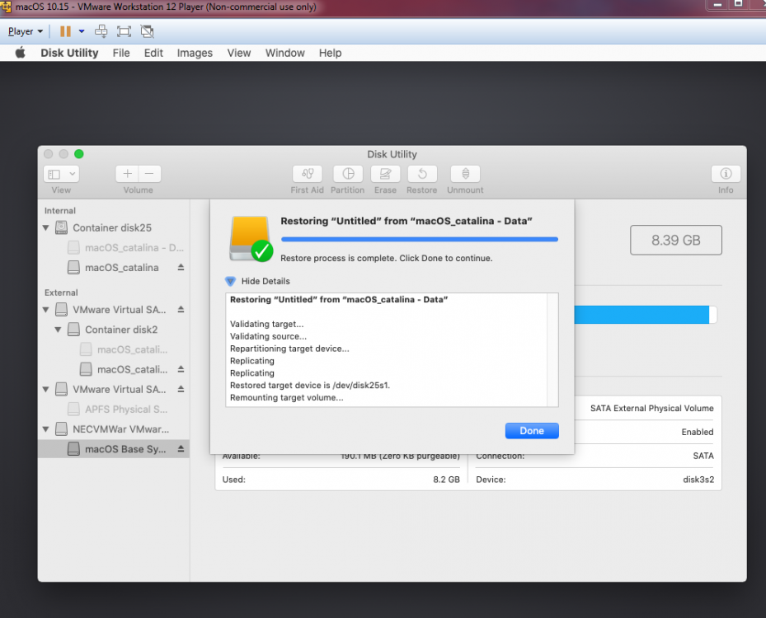766x618 pixels.
Task: Toggle VMware Unity mode icon
Action: click(x=147, y=31)
